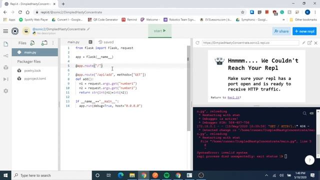This screenshot has height=180, width=320.
Task: Click the editor vertical scrollbar
Action: (x=188, y=88)
